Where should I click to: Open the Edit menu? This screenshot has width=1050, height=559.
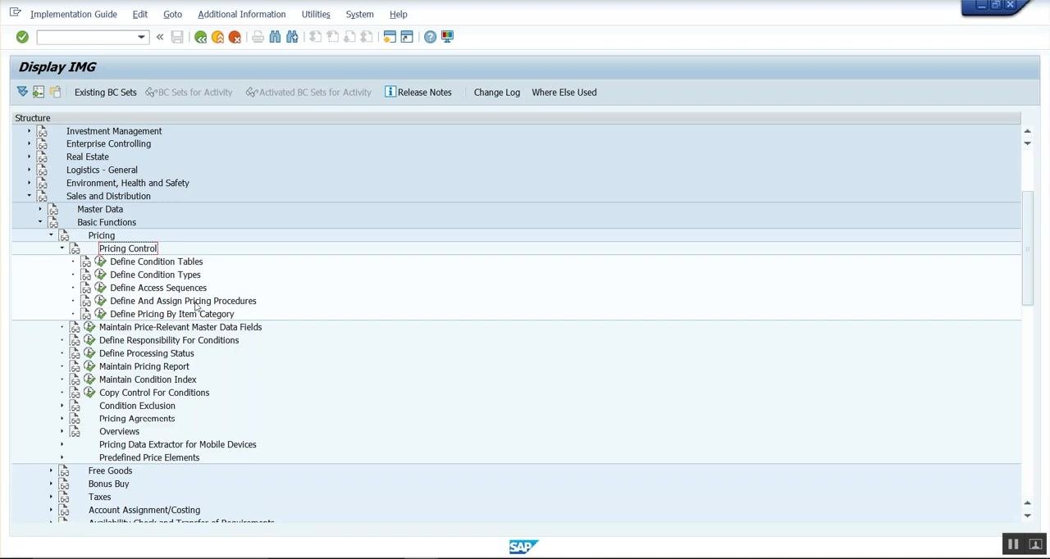(140, 14)
